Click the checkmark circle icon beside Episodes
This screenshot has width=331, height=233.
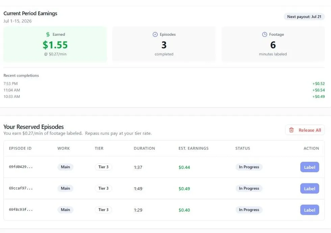pos(155,34)
